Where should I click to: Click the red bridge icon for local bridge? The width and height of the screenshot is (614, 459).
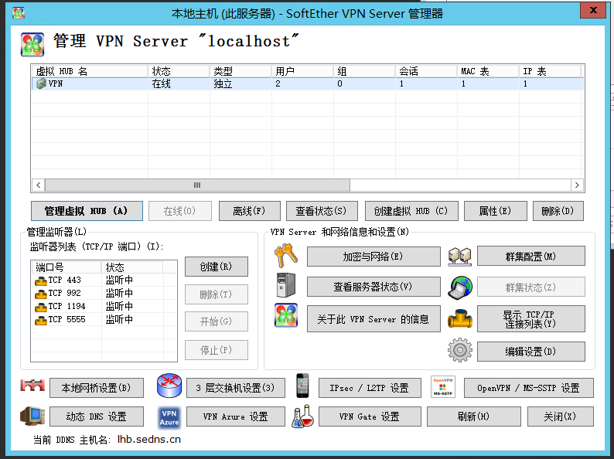[x=32, y=386]
